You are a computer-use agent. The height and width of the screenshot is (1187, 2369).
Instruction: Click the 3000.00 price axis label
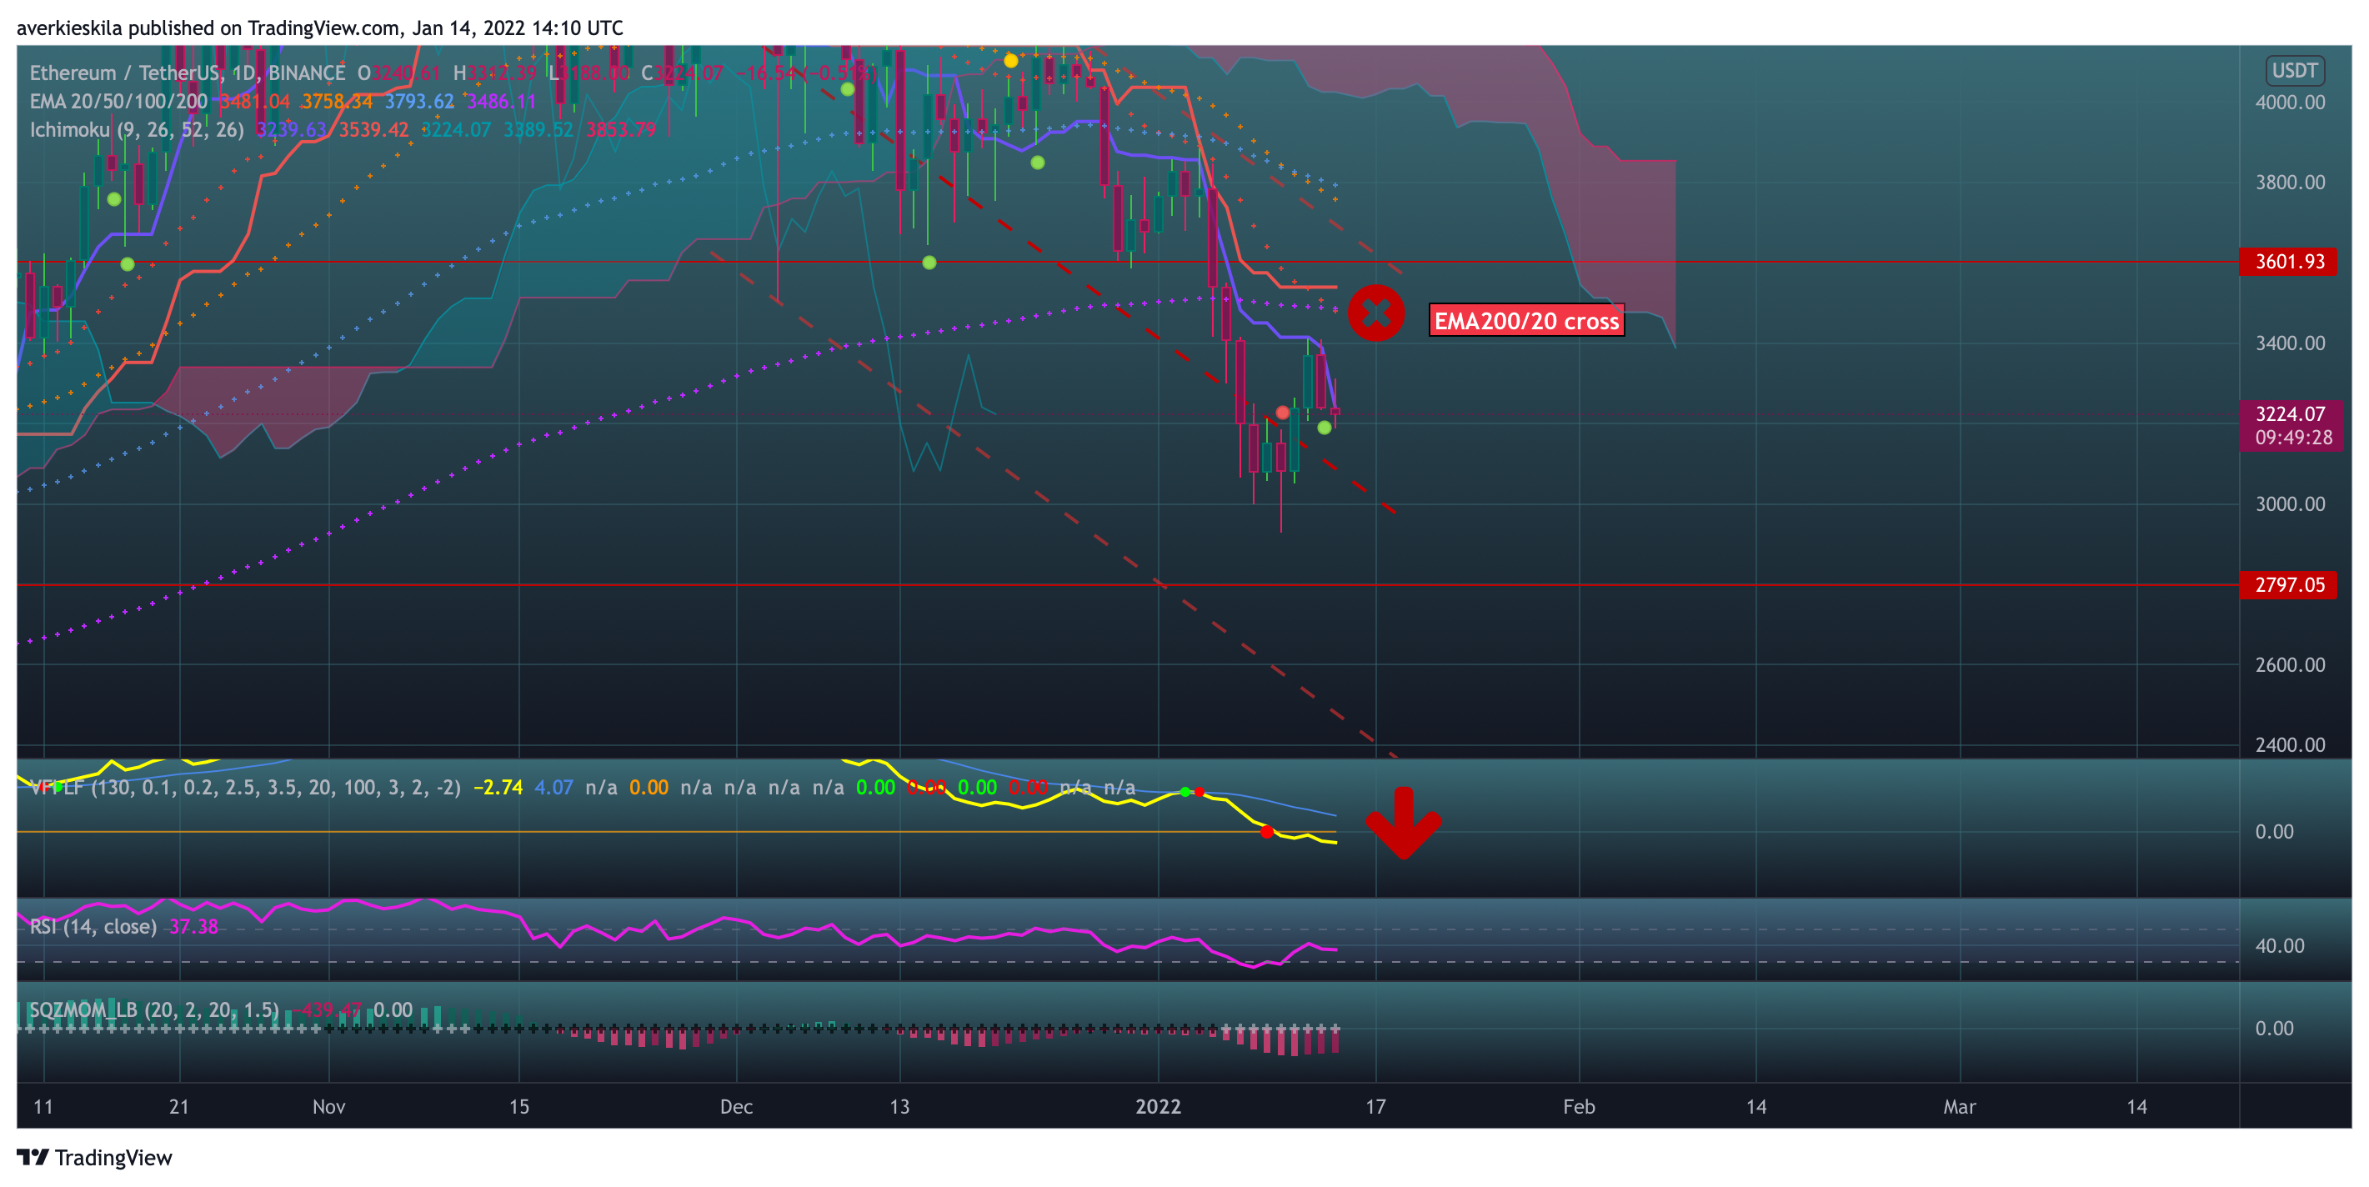pyautogui.click(x=2290, y=503)
